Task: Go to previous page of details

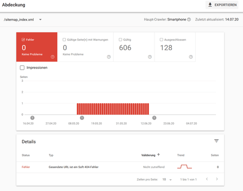Action: 207,179
